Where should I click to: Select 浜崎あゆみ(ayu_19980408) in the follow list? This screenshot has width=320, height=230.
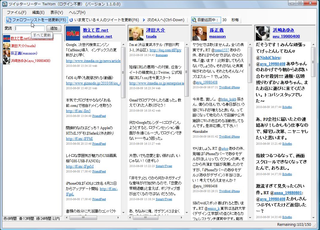coord(30,61)
